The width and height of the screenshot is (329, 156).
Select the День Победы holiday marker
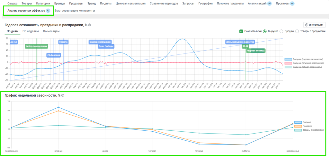[x=106, y=46]
